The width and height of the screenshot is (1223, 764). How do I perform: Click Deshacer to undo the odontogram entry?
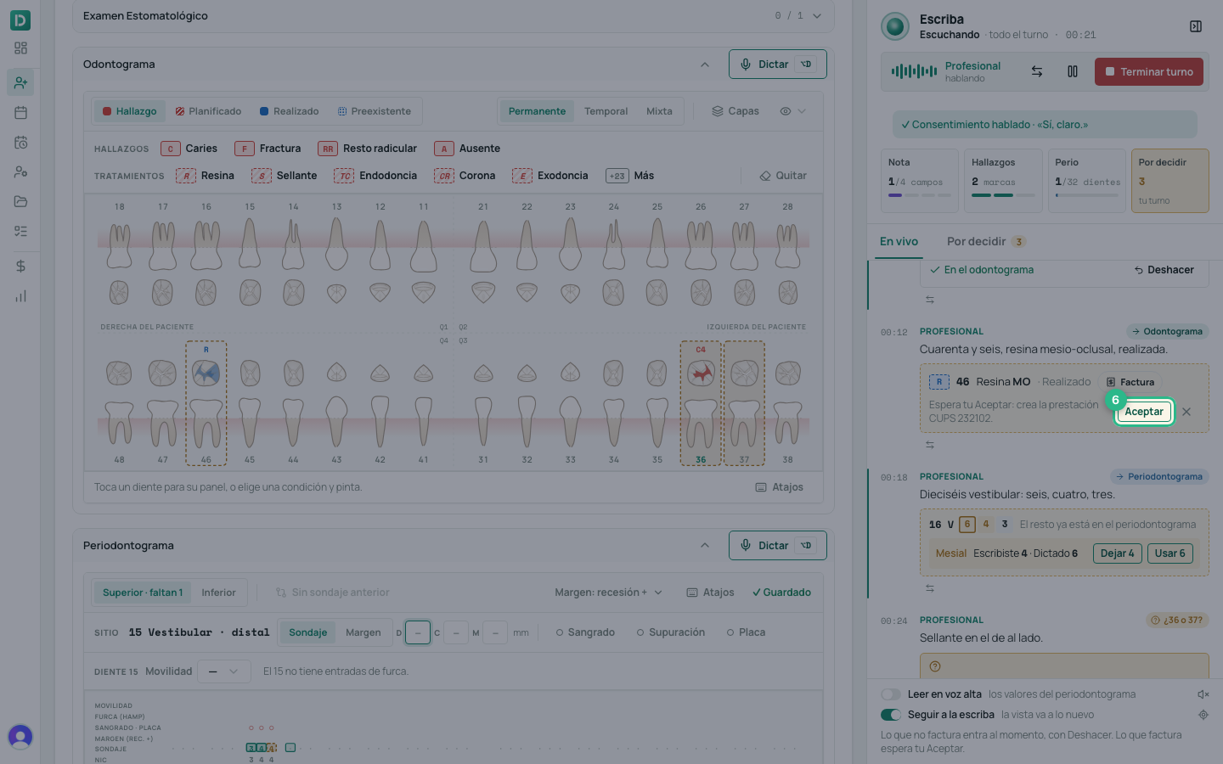click(x=1164, y=270)
